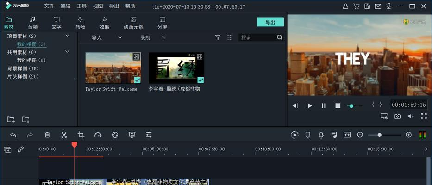Adjust the preview progress slider
This screenshot has width=432, height=185.
point(354,106)
